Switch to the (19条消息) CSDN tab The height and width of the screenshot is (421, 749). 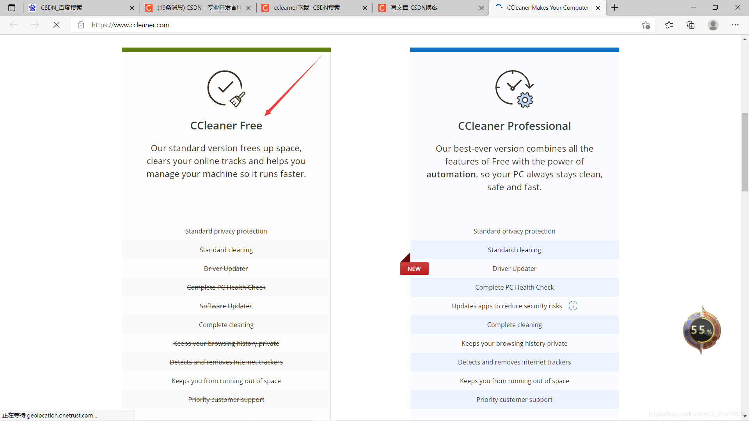198,8
